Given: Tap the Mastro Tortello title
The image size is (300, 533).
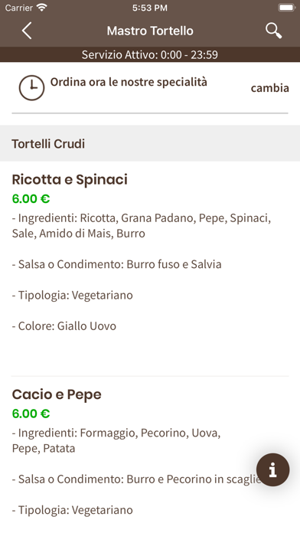Looking at the screenshot, I should tap(150, 31).
